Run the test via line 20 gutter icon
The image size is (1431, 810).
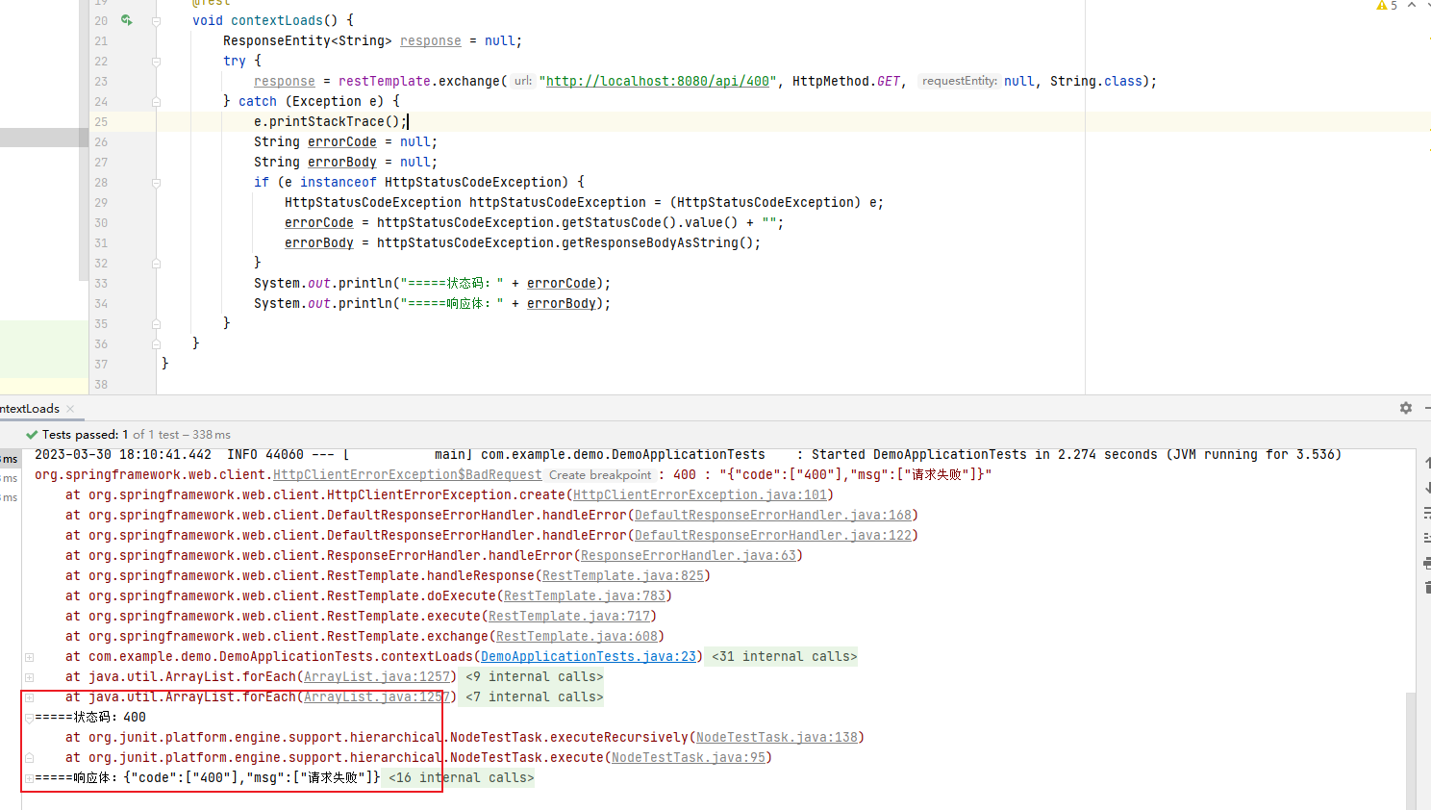pyautogui.click(x=126, y=19)
